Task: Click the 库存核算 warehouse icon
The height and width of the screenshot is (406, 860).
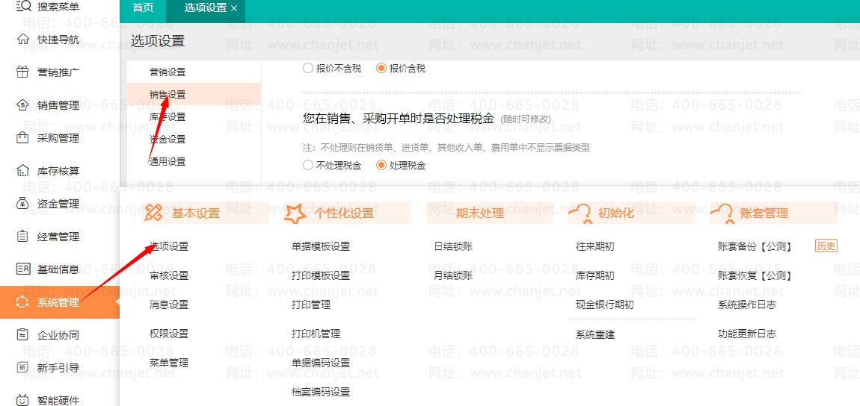Action: 22,171
